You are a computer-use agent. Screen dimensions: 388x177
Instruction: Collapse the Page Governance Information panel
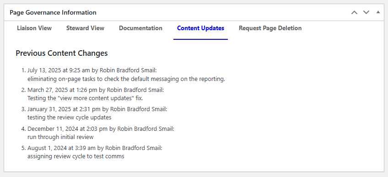tap(378, 12)
